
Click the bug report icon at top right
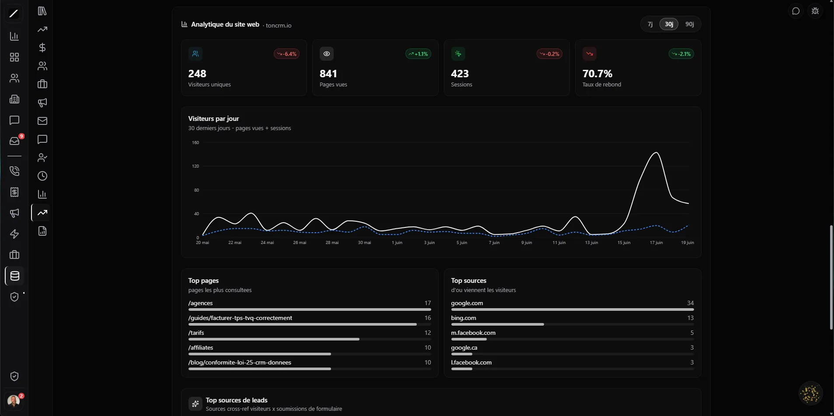click(815, 11)
